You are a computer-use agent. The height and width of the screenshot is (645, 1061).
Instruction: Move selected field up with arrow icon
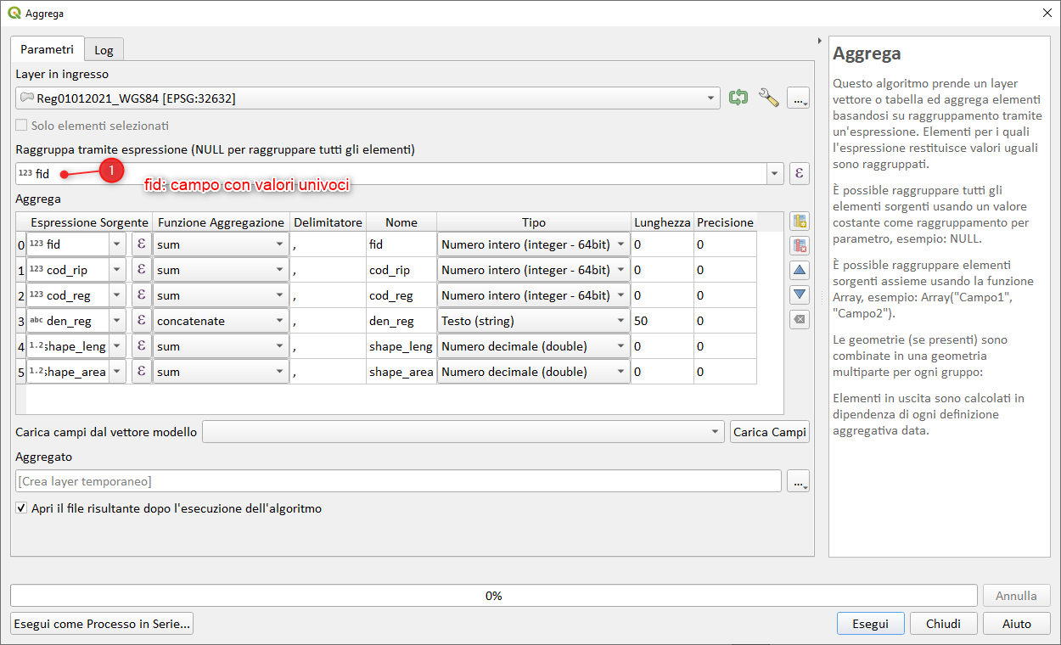click(799, 271)
